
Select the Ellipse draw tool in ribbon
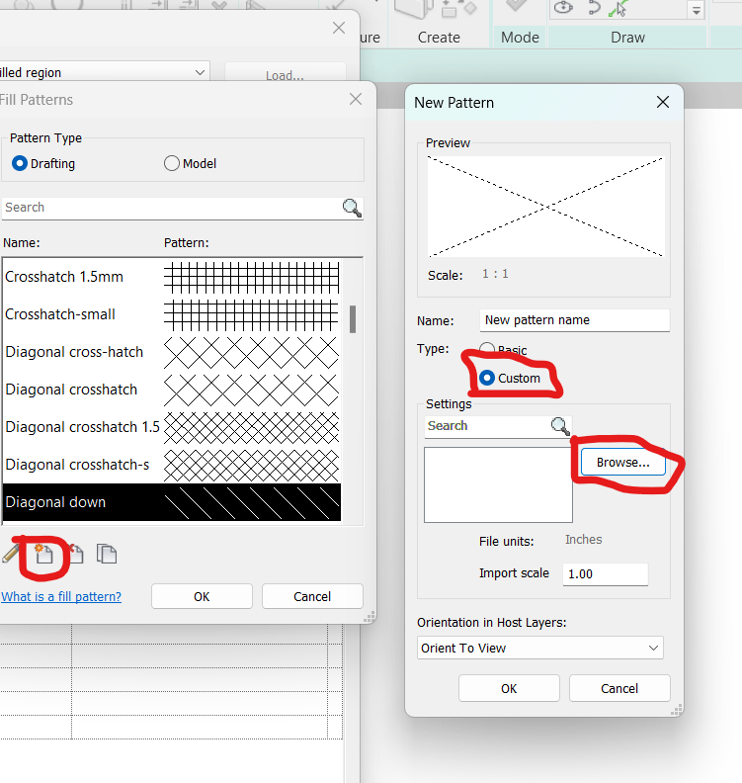coord(563,7)
